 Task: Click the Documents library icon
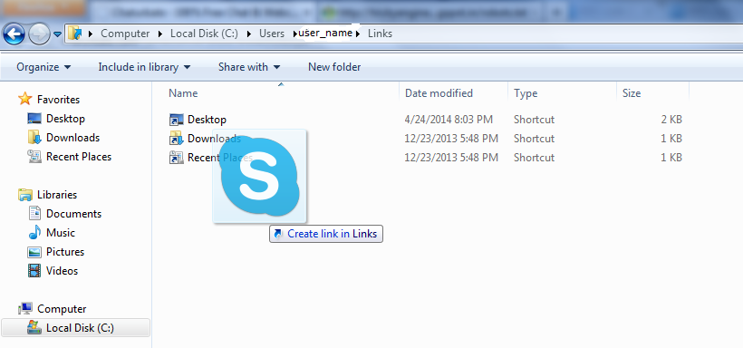[34, 213]
